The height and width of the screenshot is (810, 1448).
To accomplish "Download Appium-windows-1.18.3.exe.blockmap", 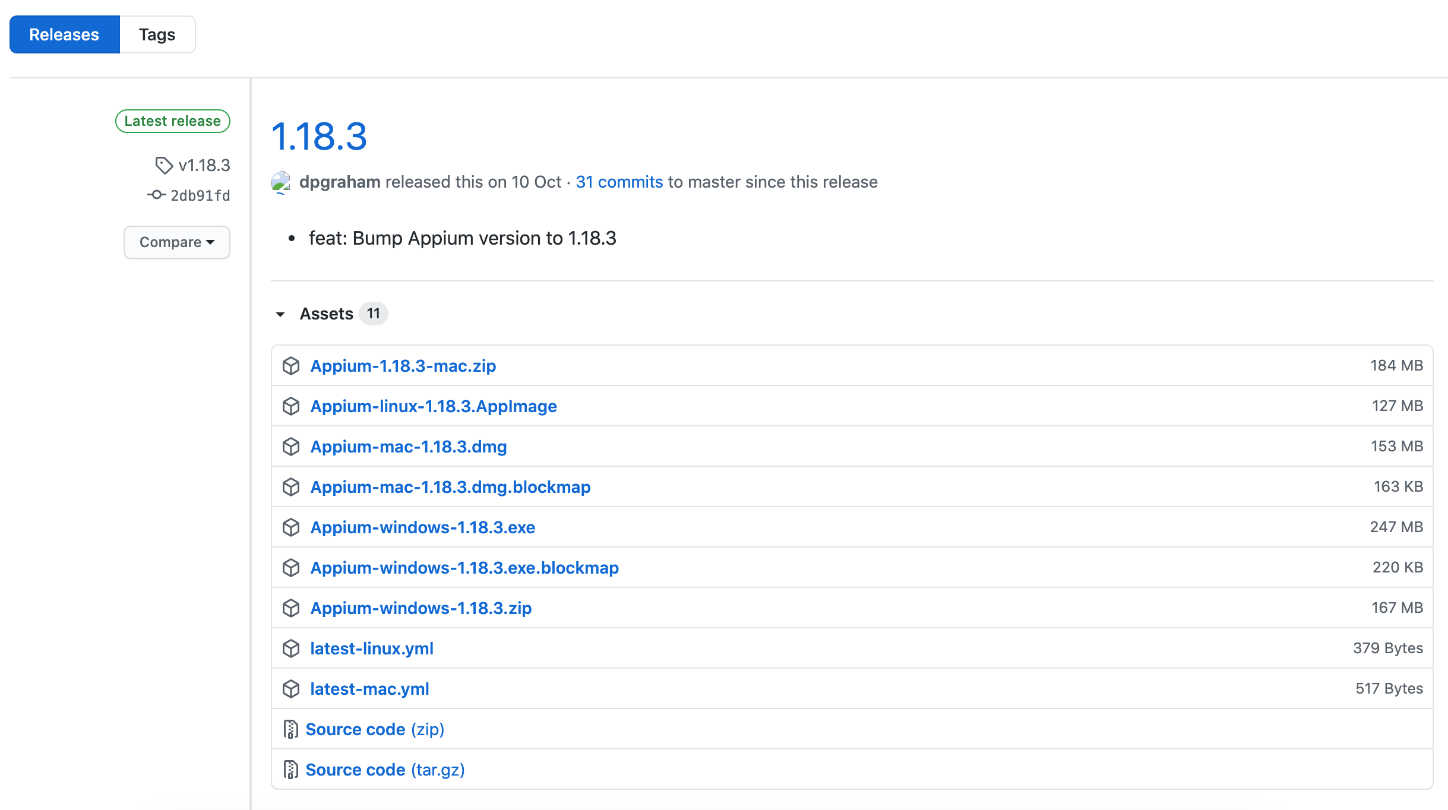I will (x=464, y=568).
